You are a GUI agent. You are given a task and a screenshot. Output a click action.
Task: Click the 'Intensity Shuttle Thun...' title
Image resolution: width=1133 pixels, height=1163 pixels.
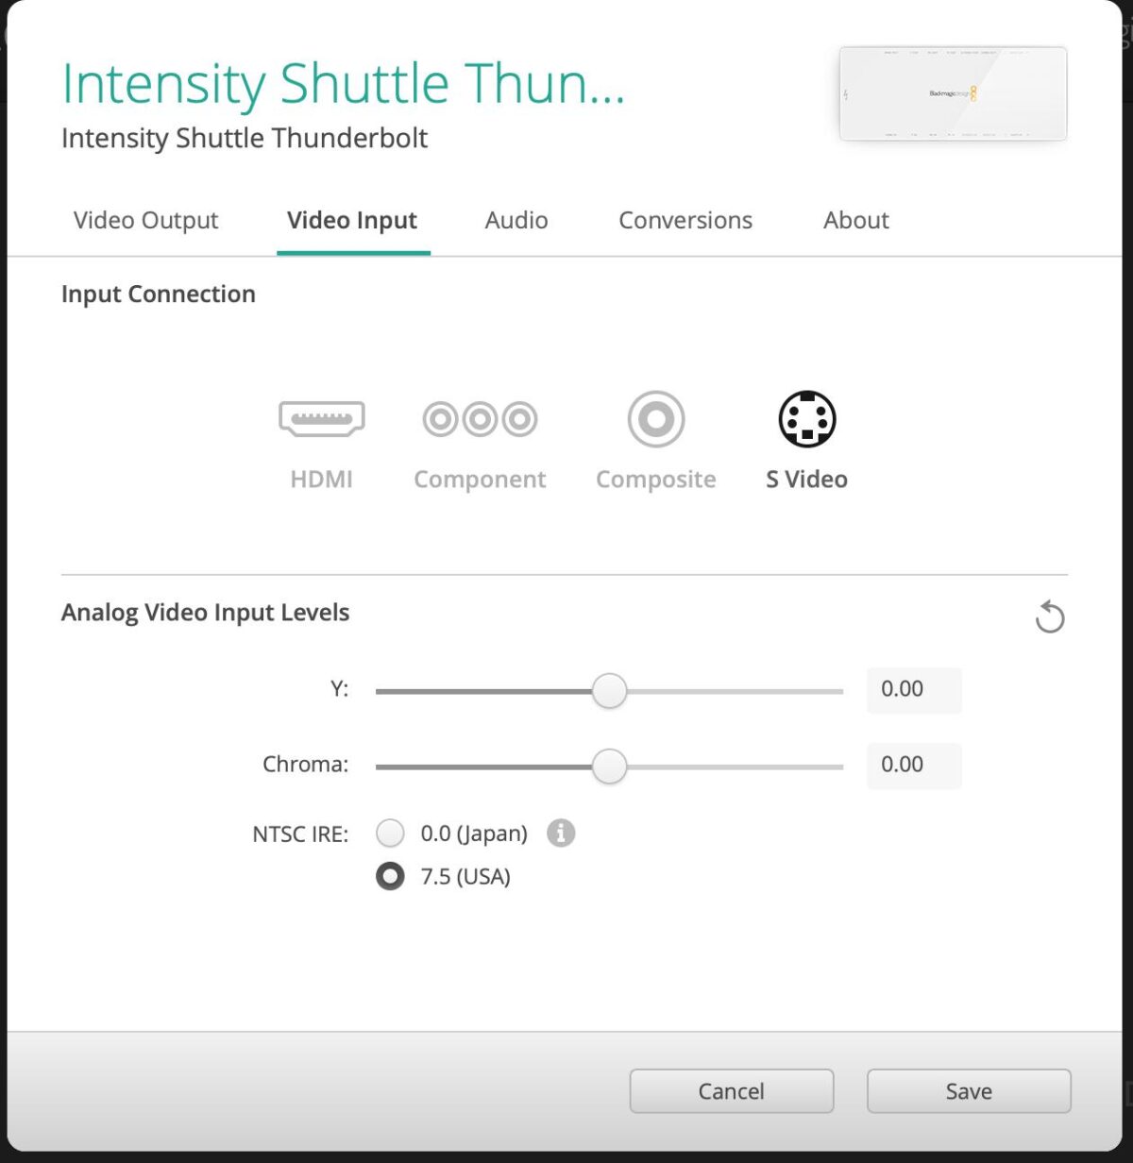343,85
